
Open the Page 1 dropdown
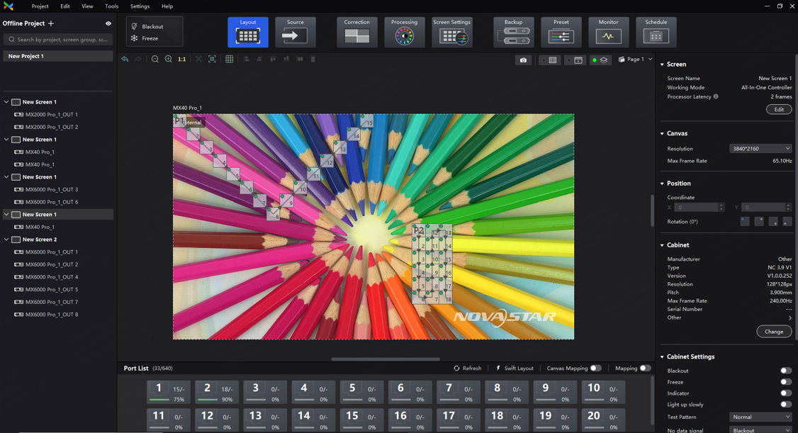[x=635, y=60]
